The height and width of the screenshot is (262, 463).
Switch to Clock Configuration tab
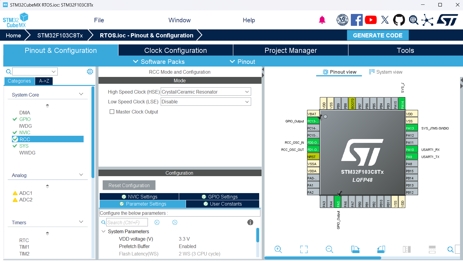click(x=176, y=50)
